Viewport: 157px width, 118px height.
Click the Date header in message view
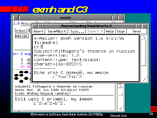52,90
